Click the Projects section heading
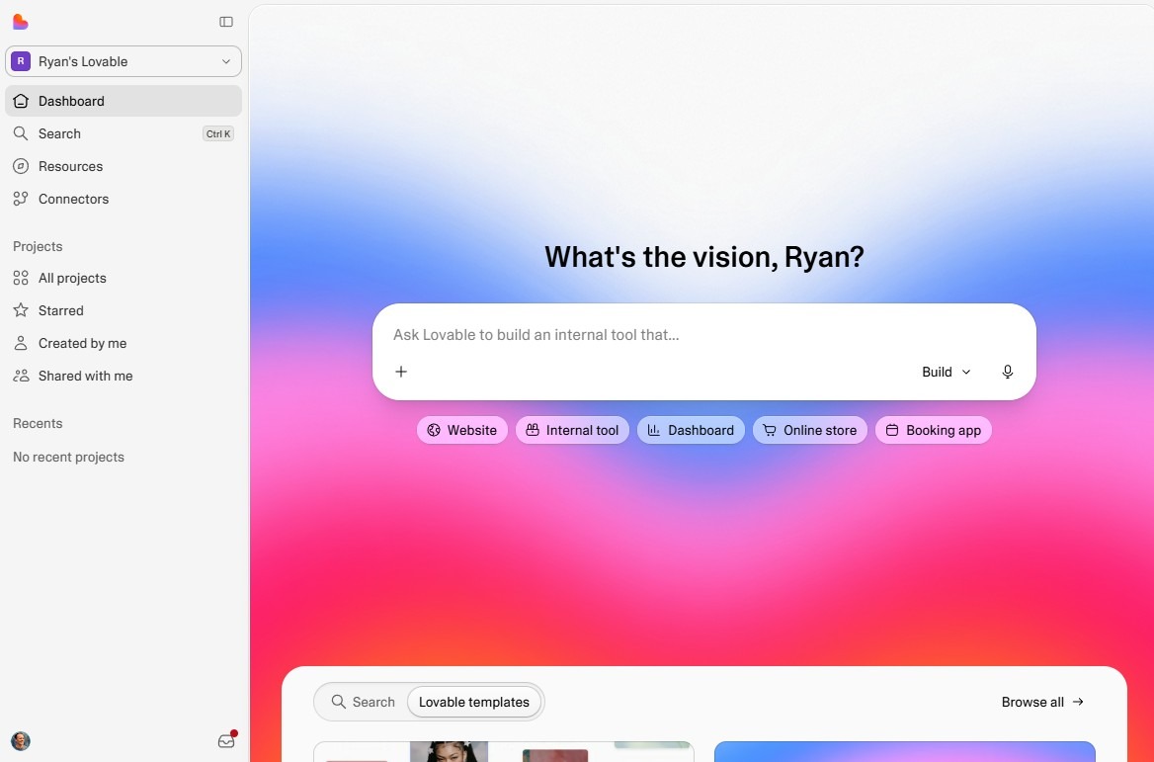The image size is (1154, 762). tap(38, 247)
